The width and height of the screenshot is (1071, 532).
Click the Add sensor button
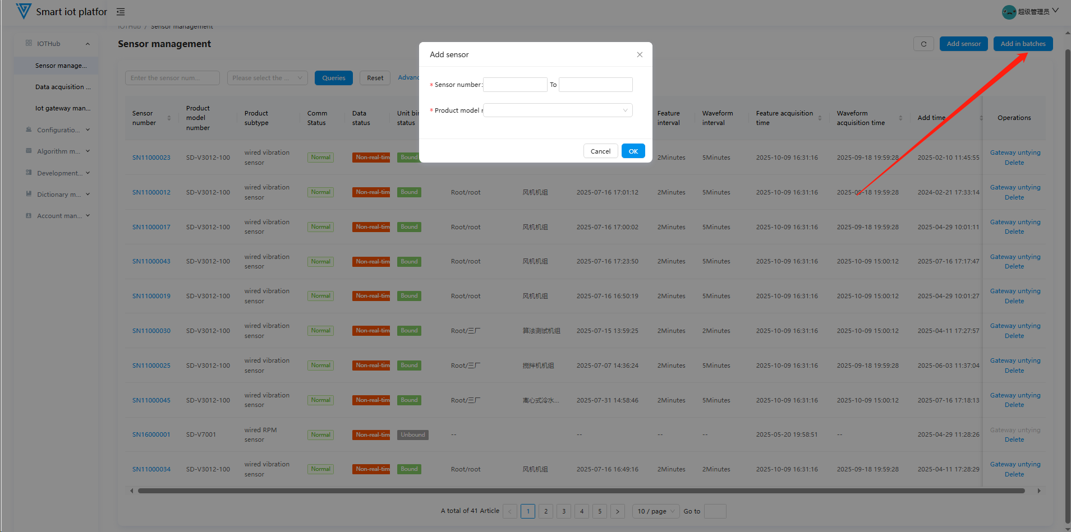click(964, 44)
